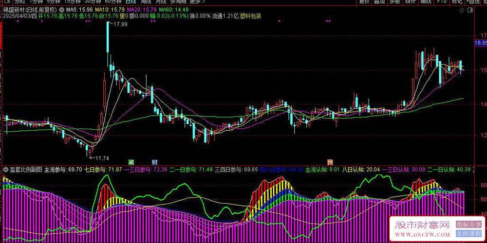This screenshot has height=243, width=487.
Task: Toggle the side panel icon at top right
Action: click(x=469, y=9)
